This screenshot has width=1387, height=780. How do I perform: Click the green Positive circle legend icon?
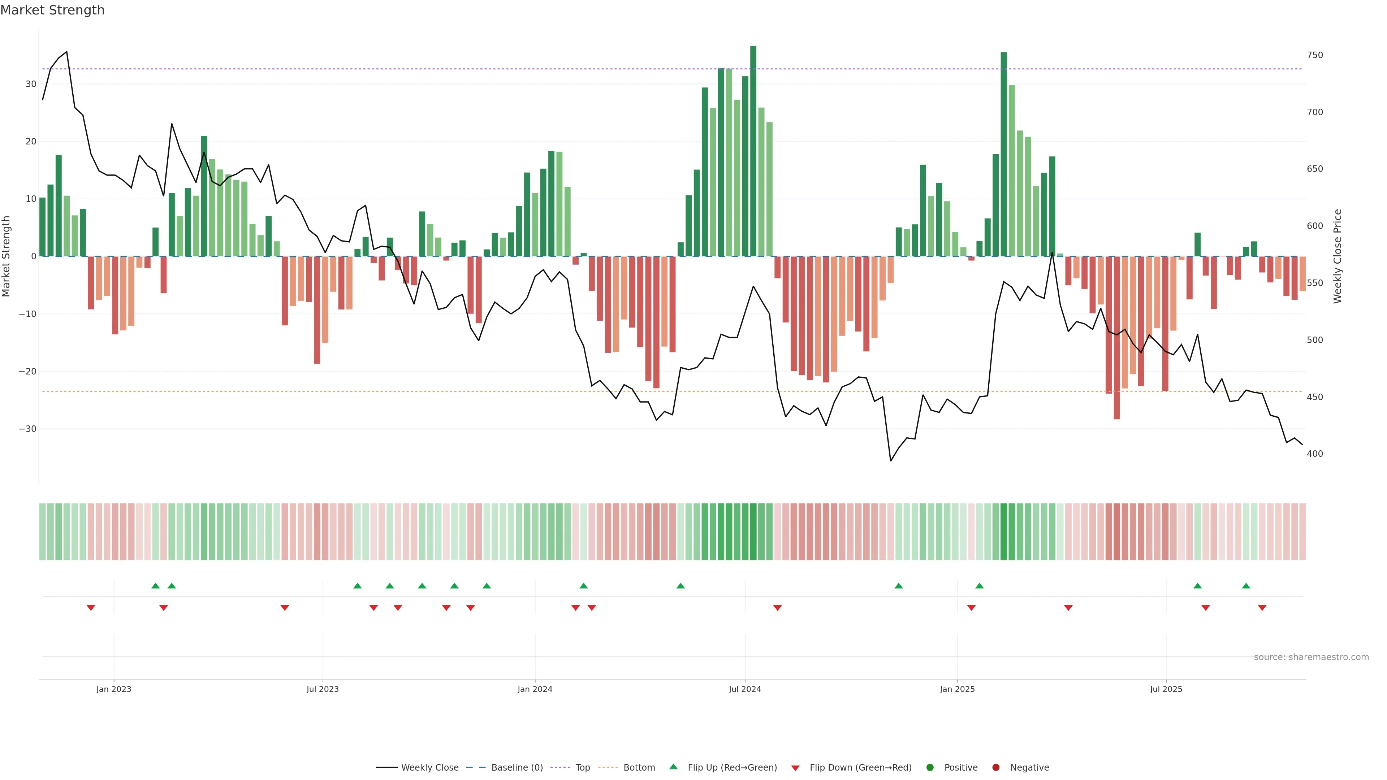point(930,768)
